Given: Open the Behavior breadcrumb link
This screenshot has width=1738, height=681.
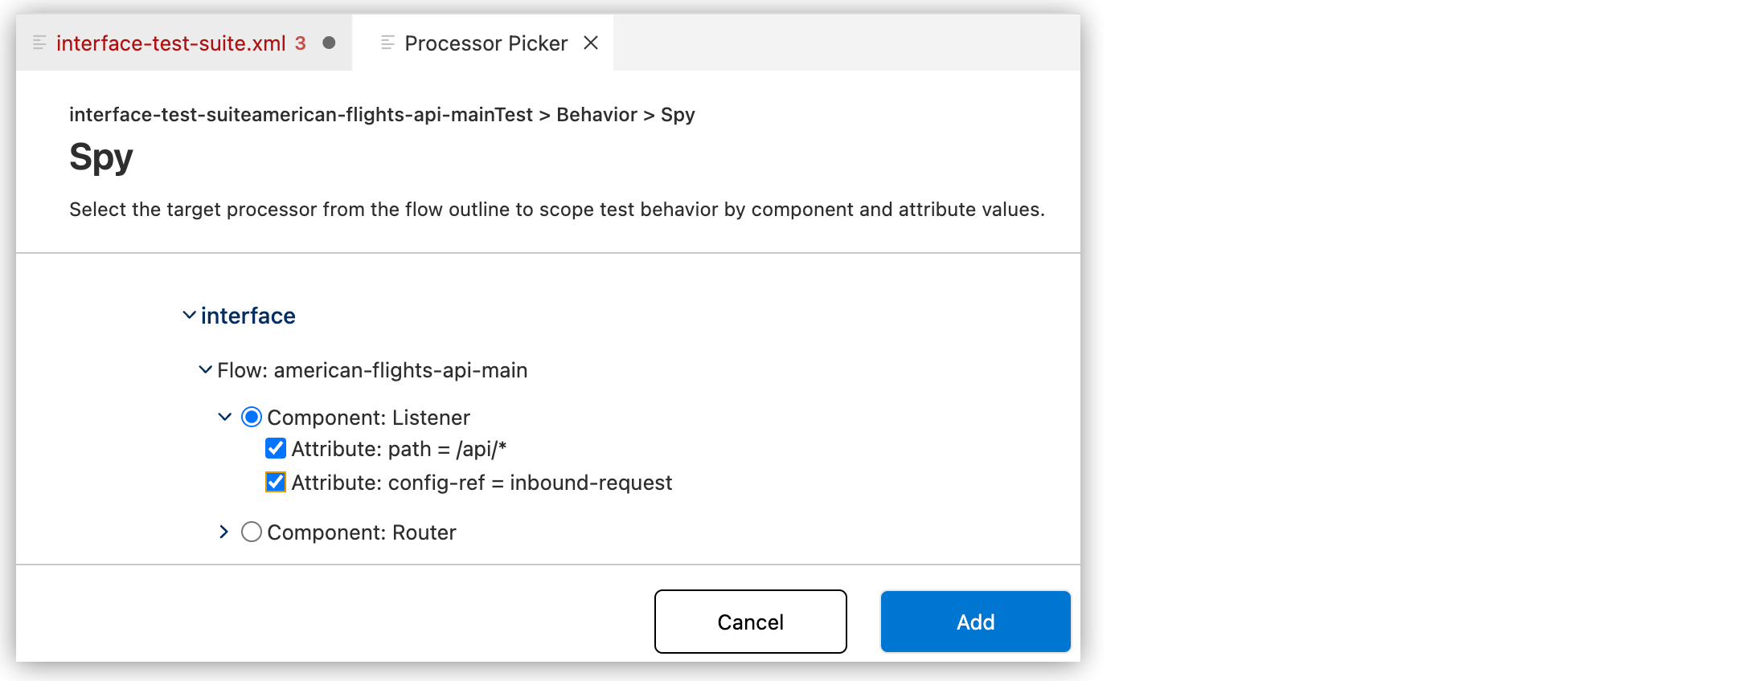Looking at the screenshot, I should coord(598,114).
